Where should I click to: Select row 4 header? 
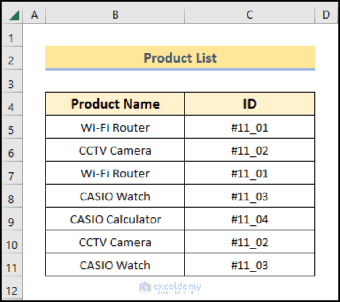[12, 104]
